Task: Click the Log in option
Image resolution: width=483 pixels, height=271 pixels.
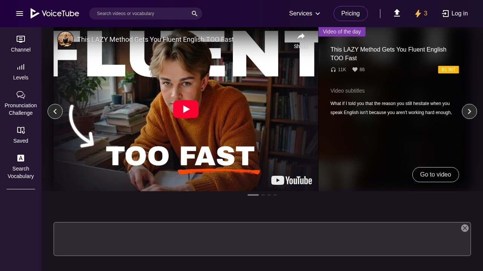Action: point(454,13)
